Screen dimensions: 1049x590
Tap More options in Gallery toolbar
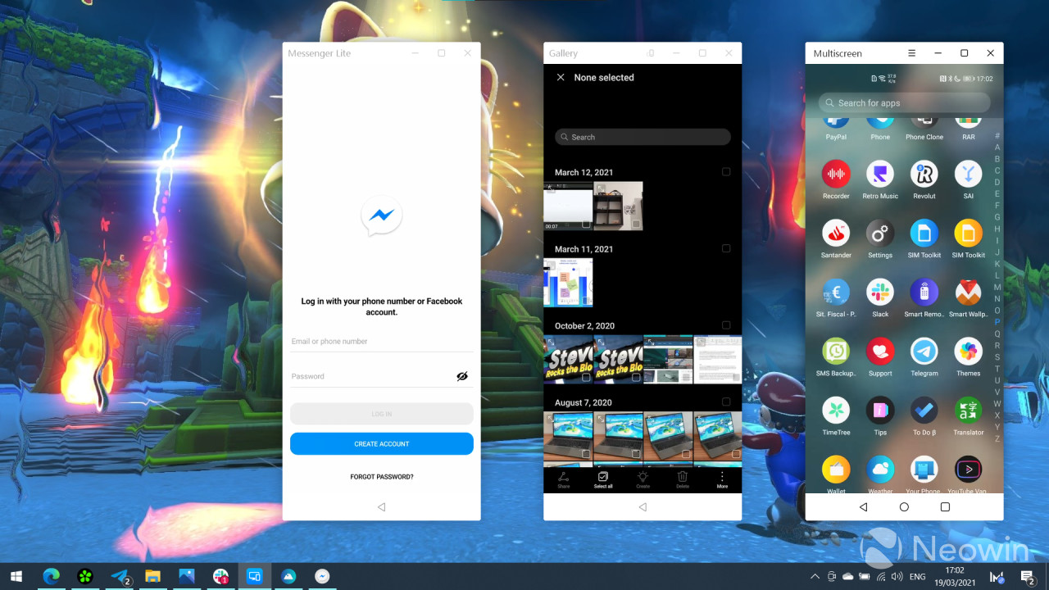(x=722, y=479)
